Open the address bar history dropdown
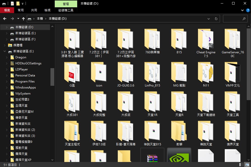 coord(209,19)
